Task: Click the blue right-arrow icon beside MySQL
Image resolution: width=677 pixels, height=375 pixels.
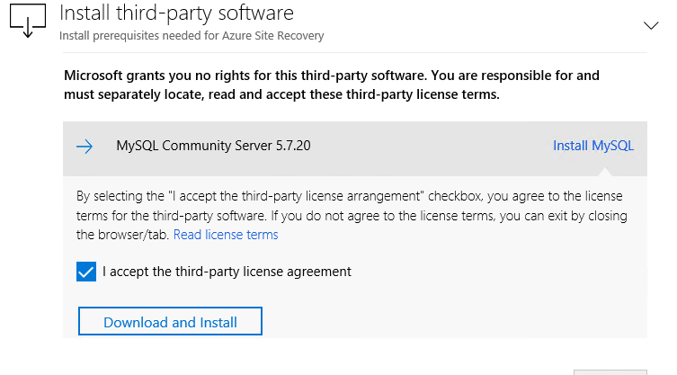Action: (85, 147)
